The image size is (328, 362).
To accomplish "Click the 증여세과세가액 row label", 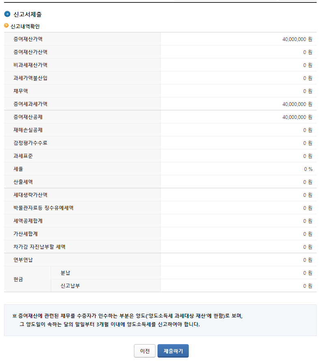I will coord(30,104).
